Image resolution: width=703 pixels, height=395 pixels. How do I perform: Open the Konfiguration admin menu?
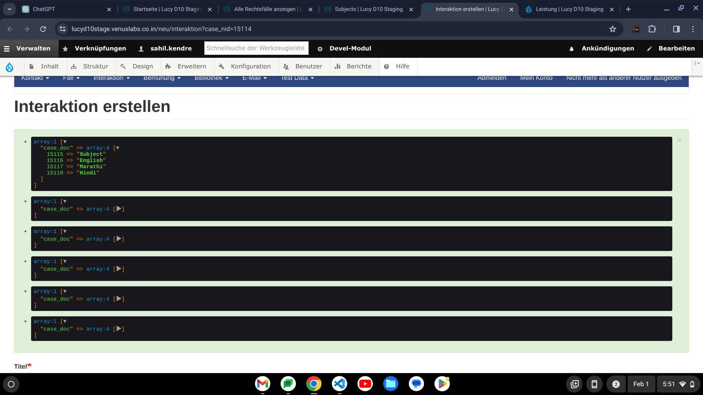click(245, 67)
